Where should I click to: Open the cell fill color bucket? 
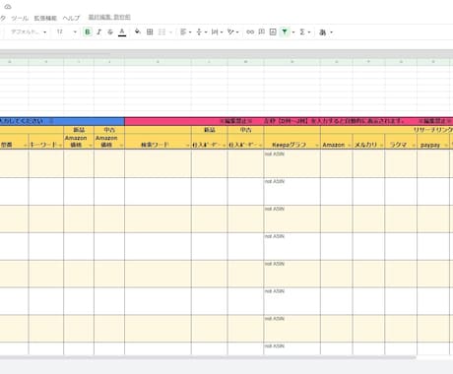click(x=138, y=31)
